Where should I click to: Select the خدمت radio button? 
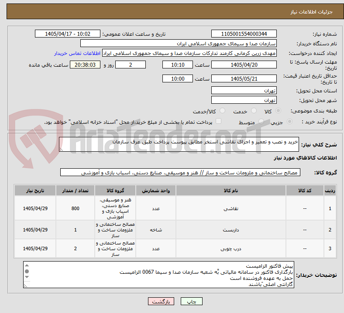pos(254,111)
